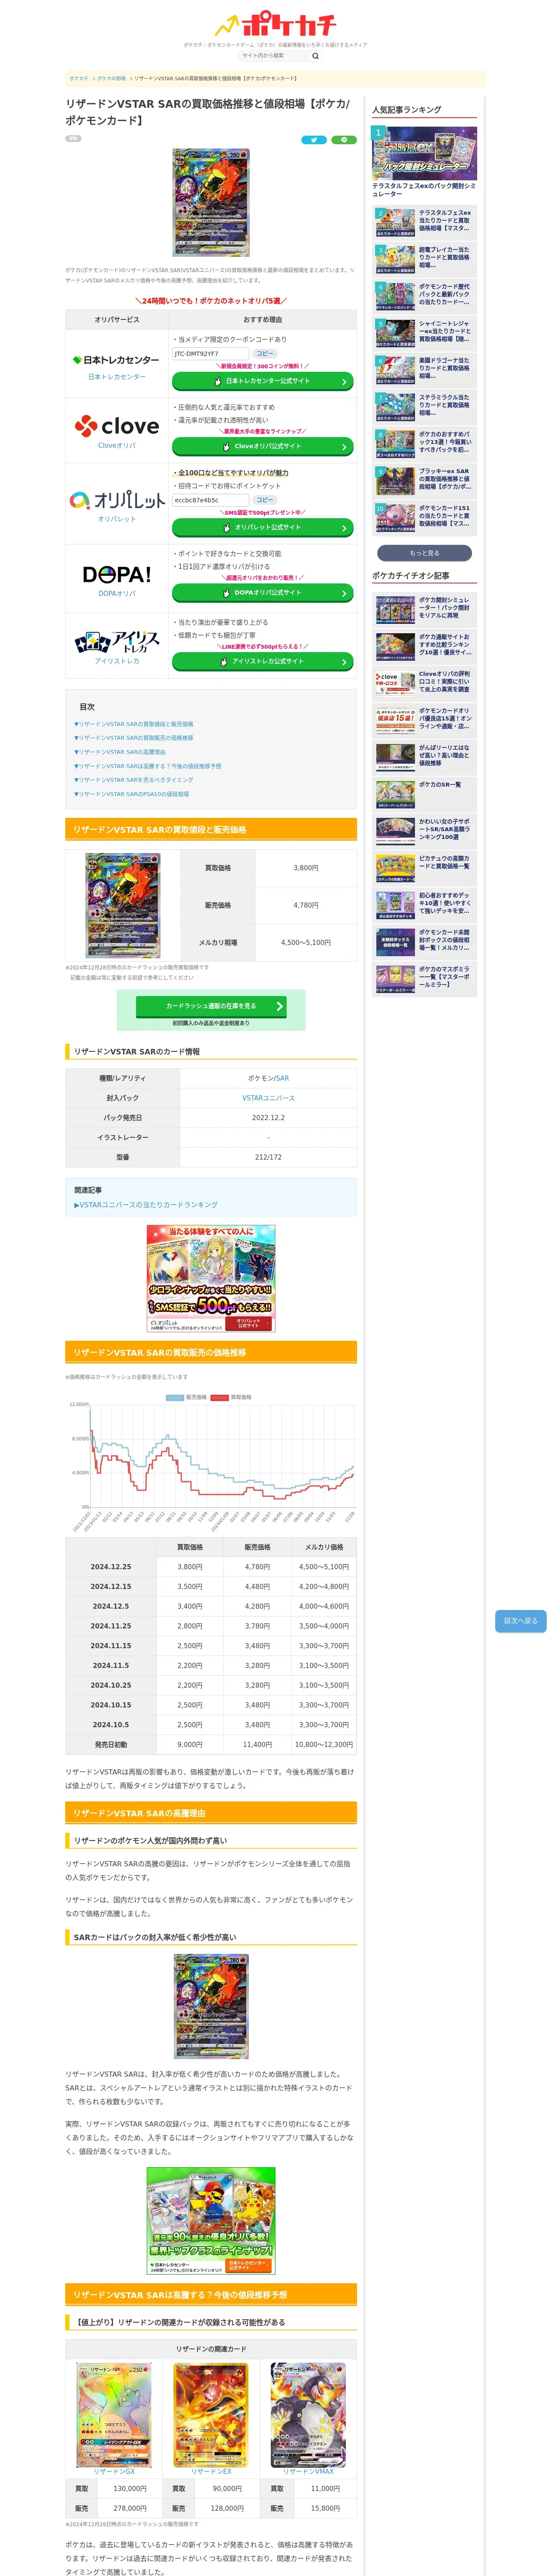Open the ポケカチ breadcrumb link
Image resolution: width=551 pixels, height=2576 pixels.
[79, 78]
